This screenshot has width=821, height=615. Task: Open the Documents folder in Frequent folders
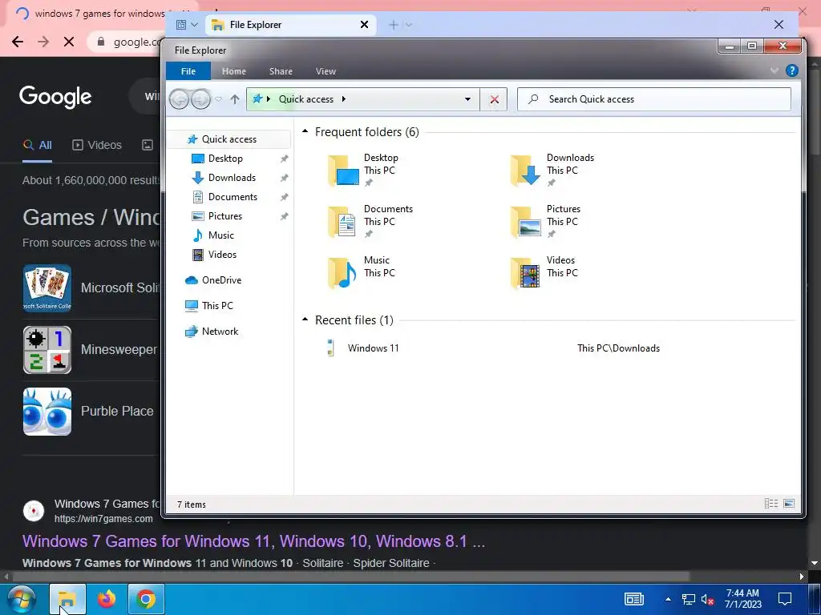370,221
